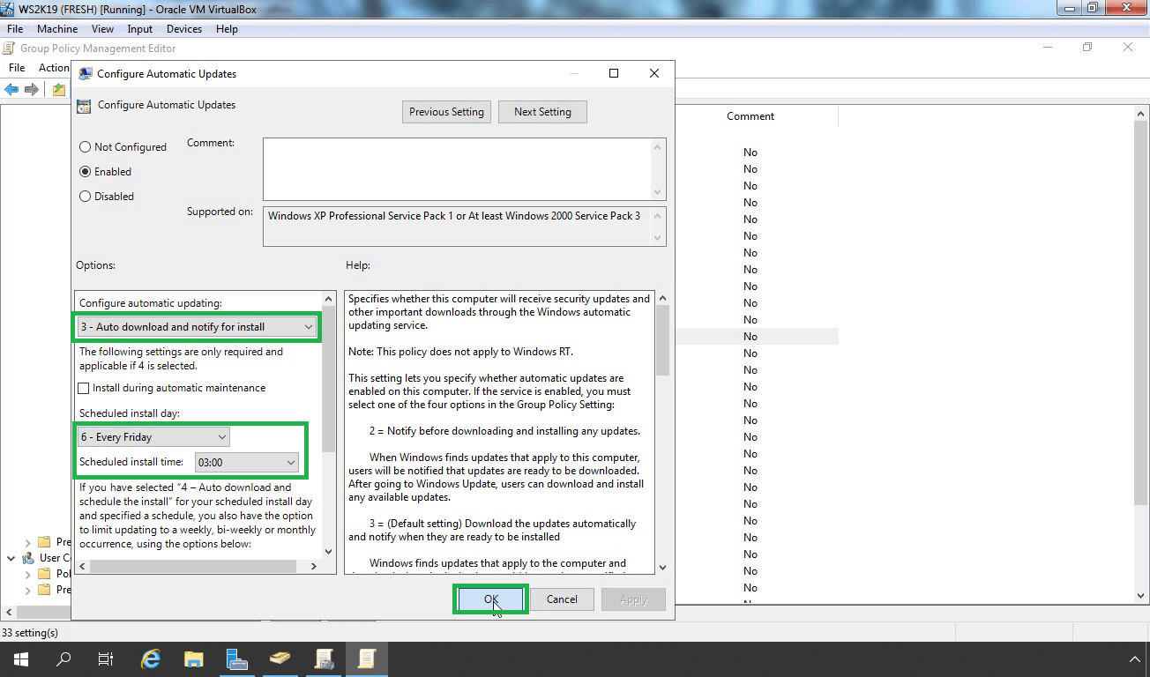Click the taskbar Search magnifier icon

click(x=63, y=658)
